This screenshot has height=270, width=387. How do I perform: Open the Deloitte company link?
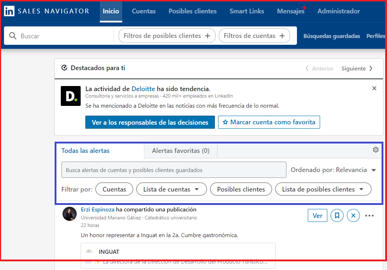(x=143, y=89)
